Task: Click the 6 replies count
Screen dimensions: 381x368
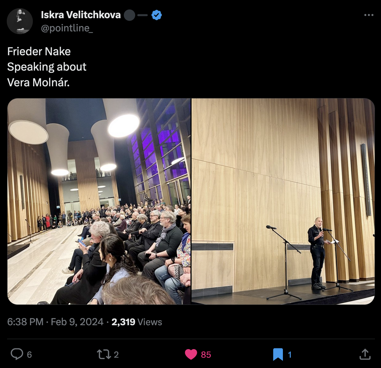Action: 29,355
